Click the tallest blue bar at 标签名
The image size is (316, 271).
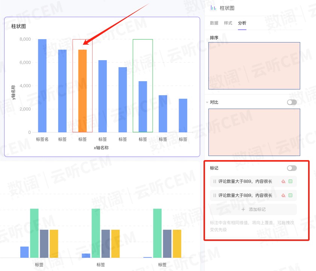pyautogui.click(x=42, y=85)
